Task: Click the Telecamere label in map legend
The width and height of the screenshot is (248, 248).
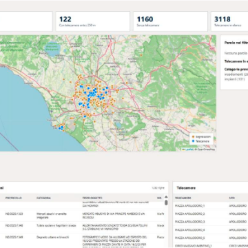Action: tap(203, 141)
